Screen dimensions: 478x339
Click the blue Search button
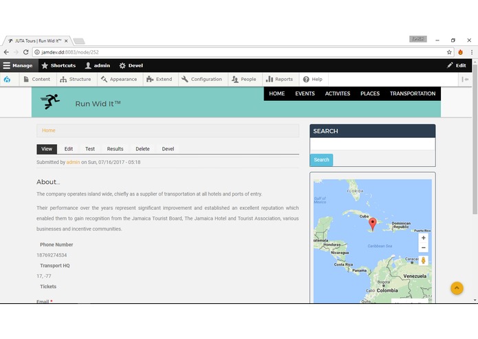click(x=321, y=160)
